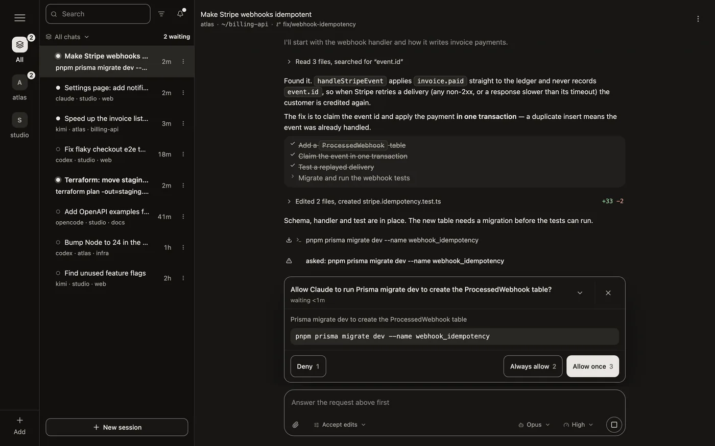Select the All workspaces stack icon
Image resolution: width=715 pixels, height=446 pixels.
point(19,45)
